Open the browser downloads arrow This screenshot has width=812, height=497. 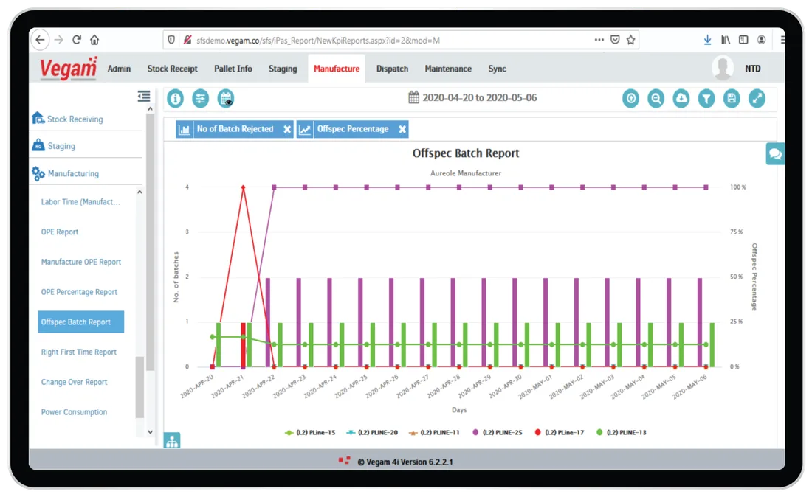[707, 40]
